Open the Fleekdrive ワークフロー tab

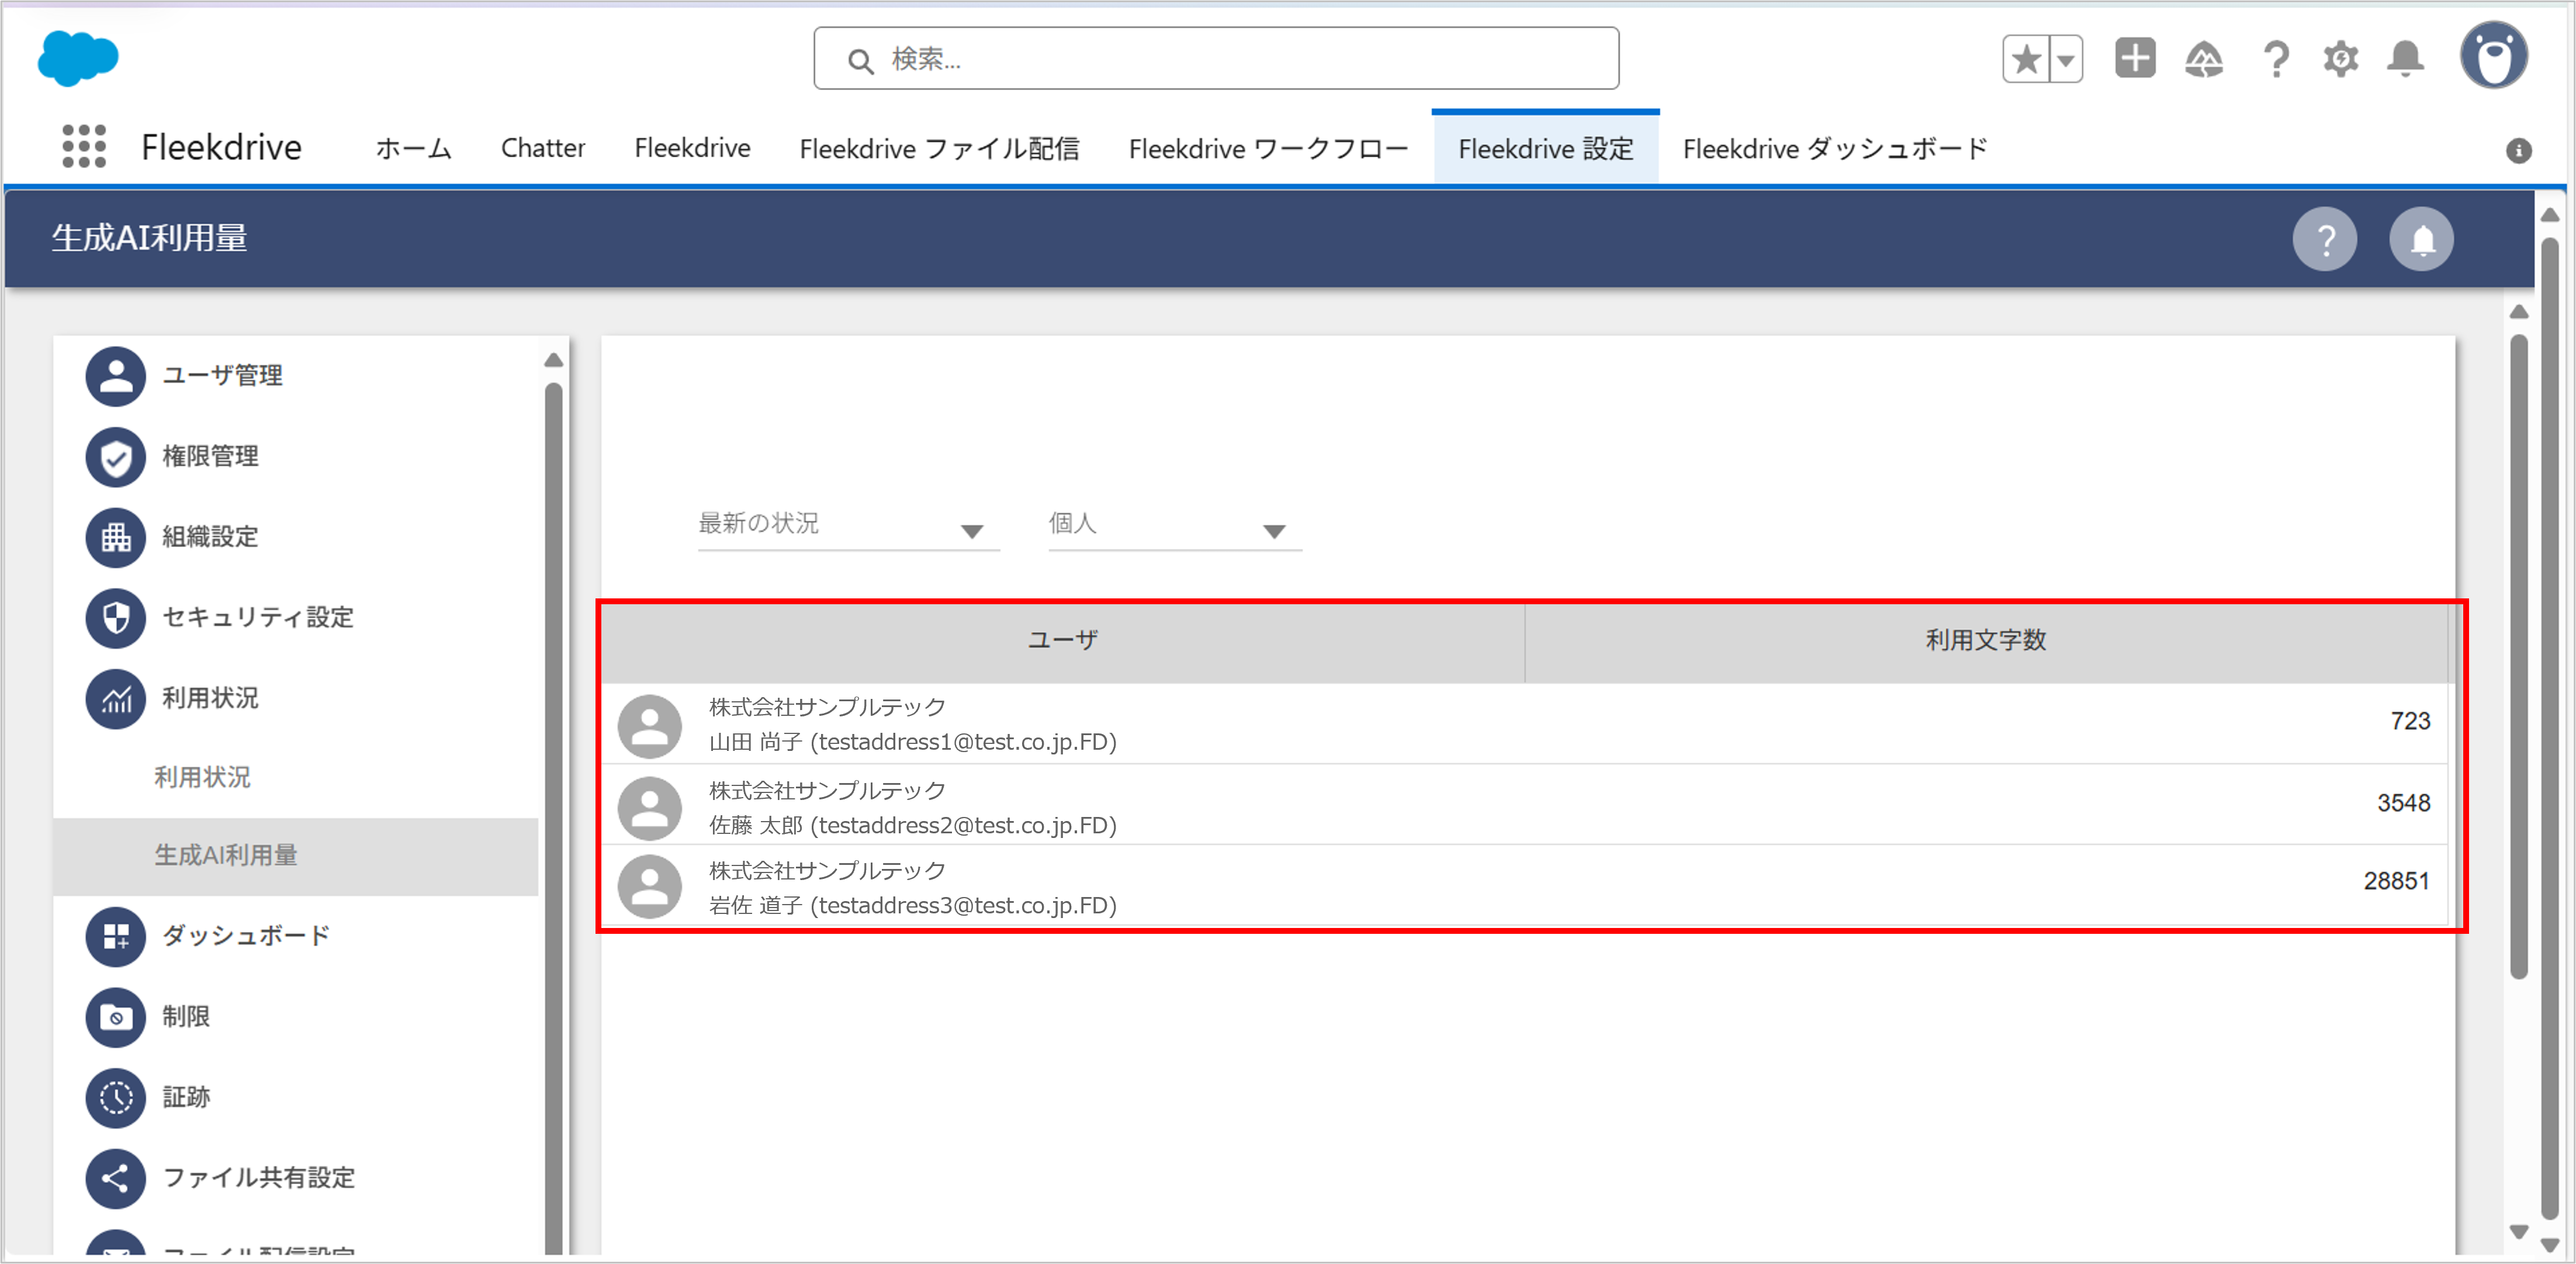click(1268, 148)
